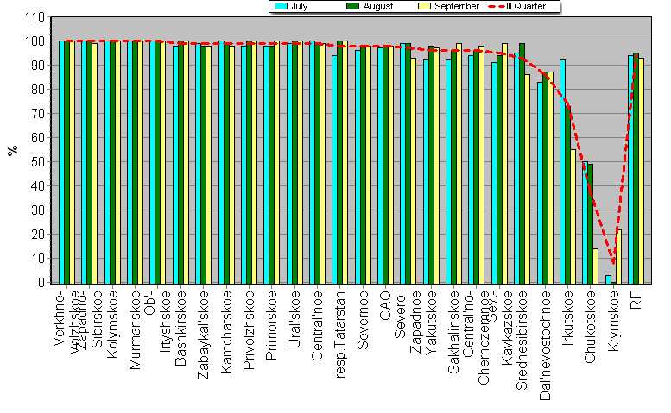
Task: Click the 'Dal'nevostochnoe' category label
Action: coord(545,346)
